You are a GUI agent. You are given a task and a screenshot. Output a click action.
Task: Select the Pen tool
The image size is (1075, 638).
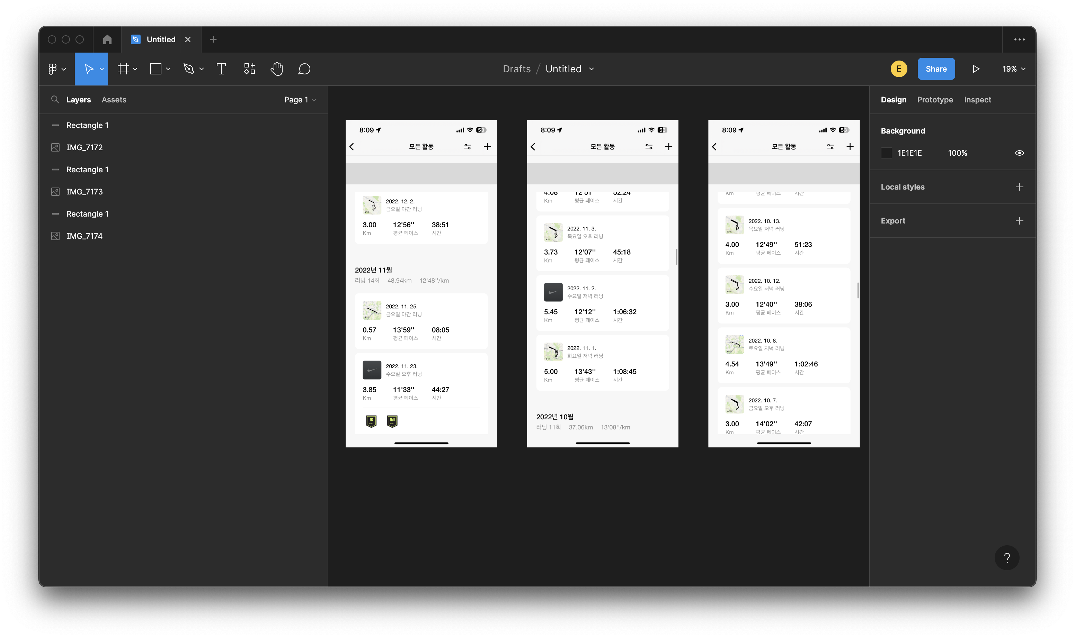[x=188, y=69]
